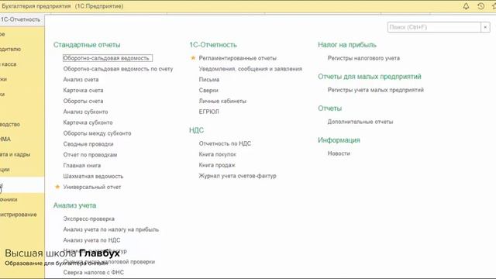Open Регистры учета малых предприятий
Image resolution: width=496 pixels, height=279 pixels.
375,90
